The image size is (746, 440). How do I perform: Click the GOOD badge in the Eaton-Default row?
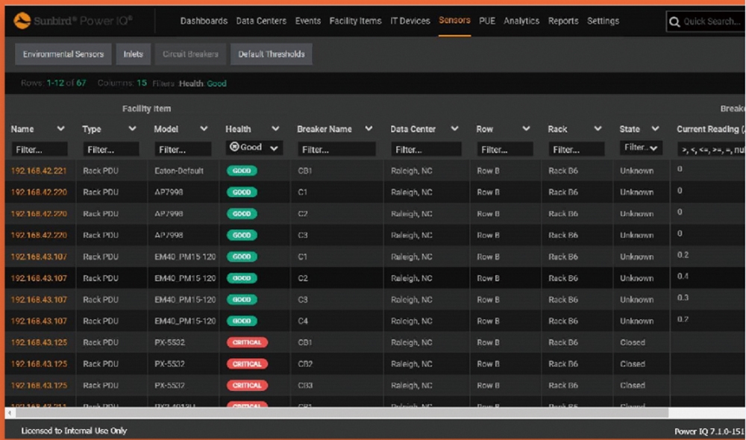[x=242, y=170]
